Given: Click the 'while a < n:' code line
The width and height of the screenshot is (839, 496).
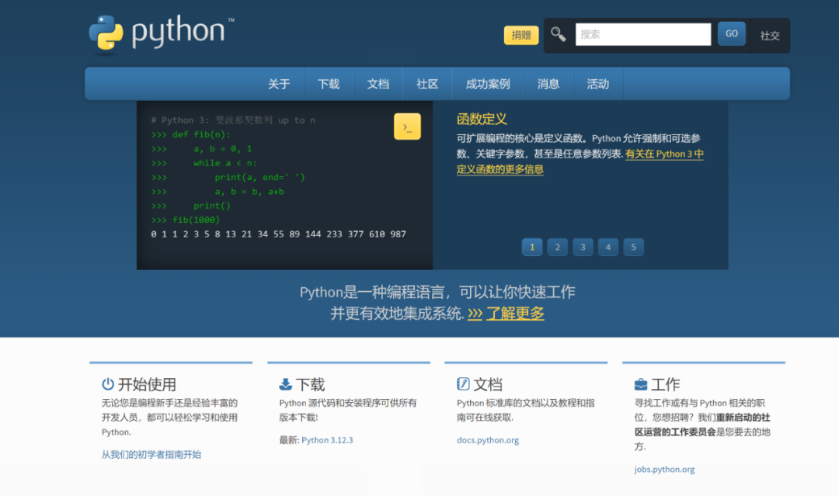Looking at the screenshot, I should [x=204, y=163].
